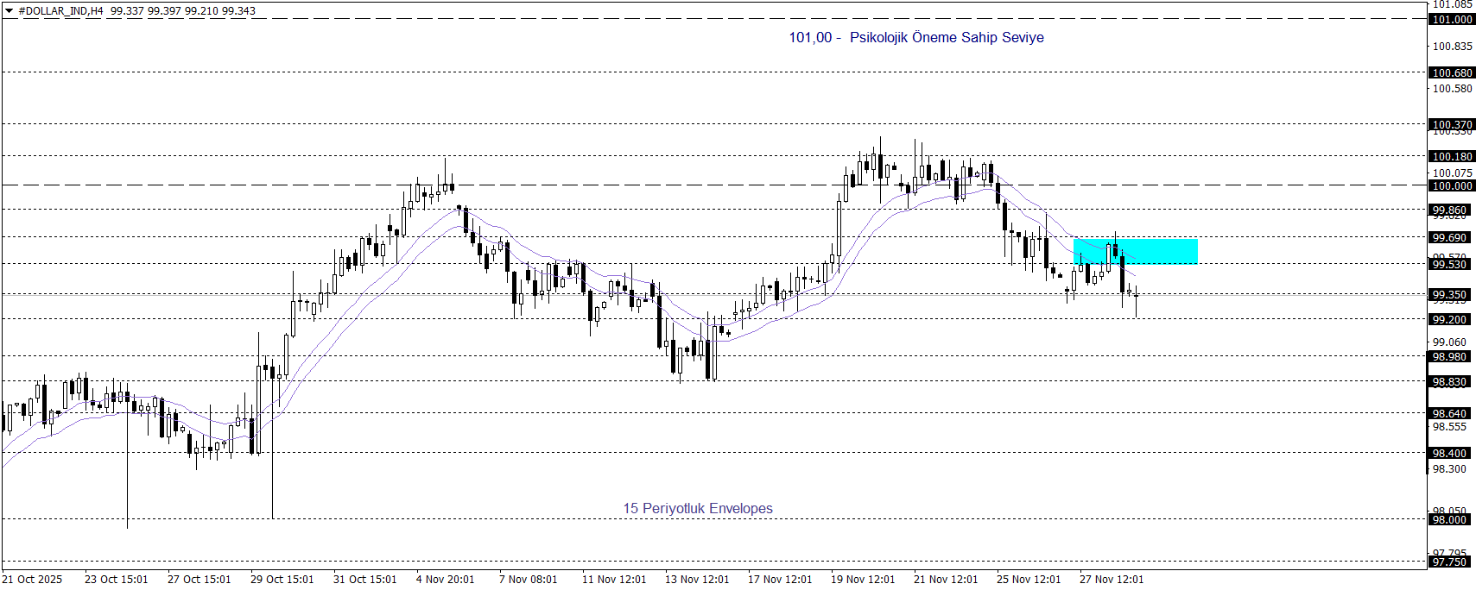This screenshot has height=590, width=1476.
Task: Click the 101.000 price level label
Action: tap(1452, 19)
